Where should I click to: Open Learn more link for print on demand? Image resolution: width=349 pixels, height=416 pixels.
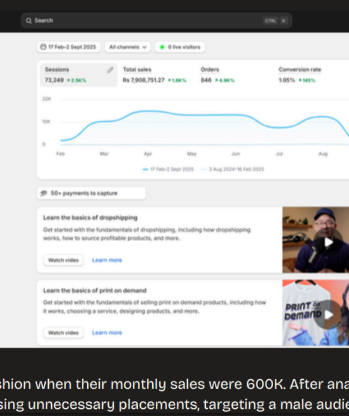click(107, 333)
